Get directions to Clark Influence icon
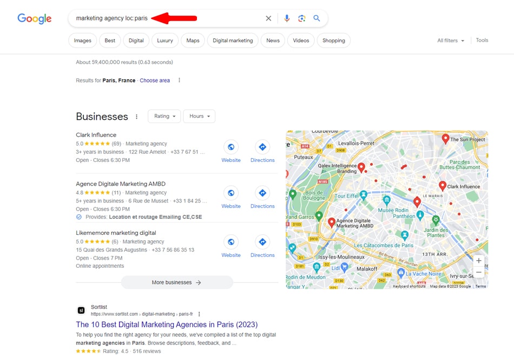 (x=262, y=147)
